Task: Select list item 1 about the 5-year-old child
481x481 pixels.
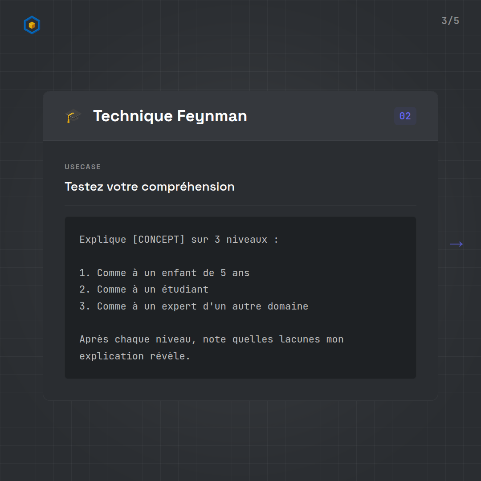Action: pos(164,273)
